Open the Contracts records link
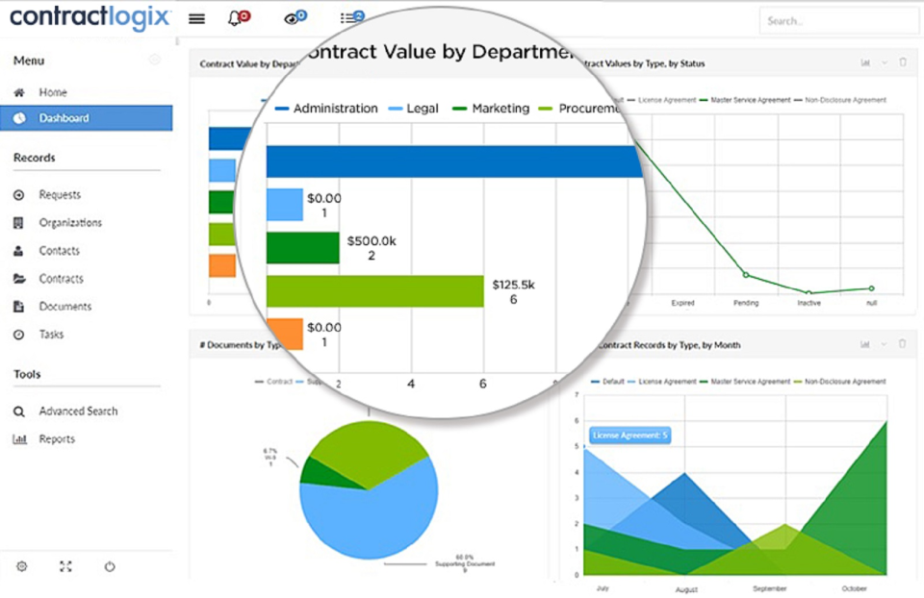 pyautogui.click(x=60, y=278)
